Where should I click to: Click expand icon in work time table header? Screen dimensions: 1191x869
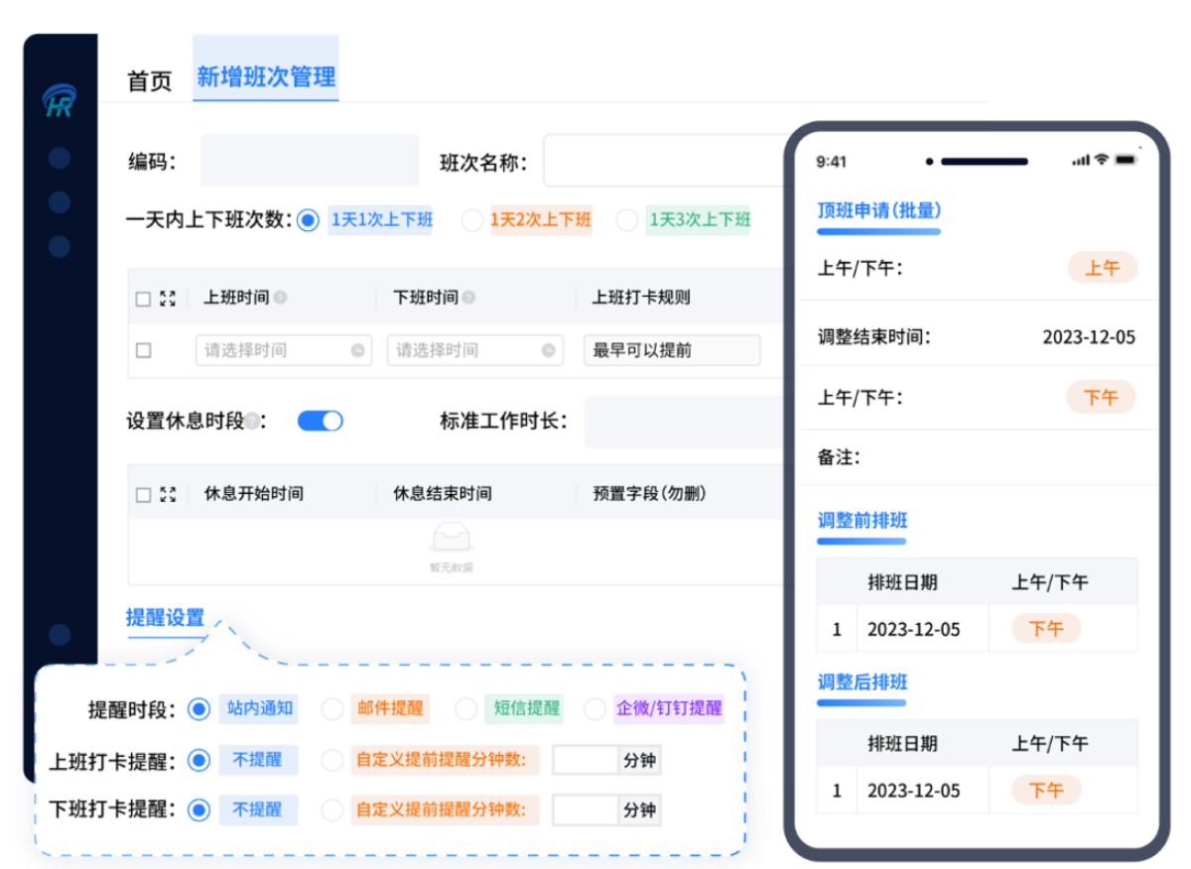tap(168, 298)
